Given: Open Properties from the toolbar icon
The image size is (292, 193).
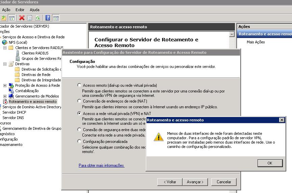Looking at the screenshot, I should coord(30,18).
